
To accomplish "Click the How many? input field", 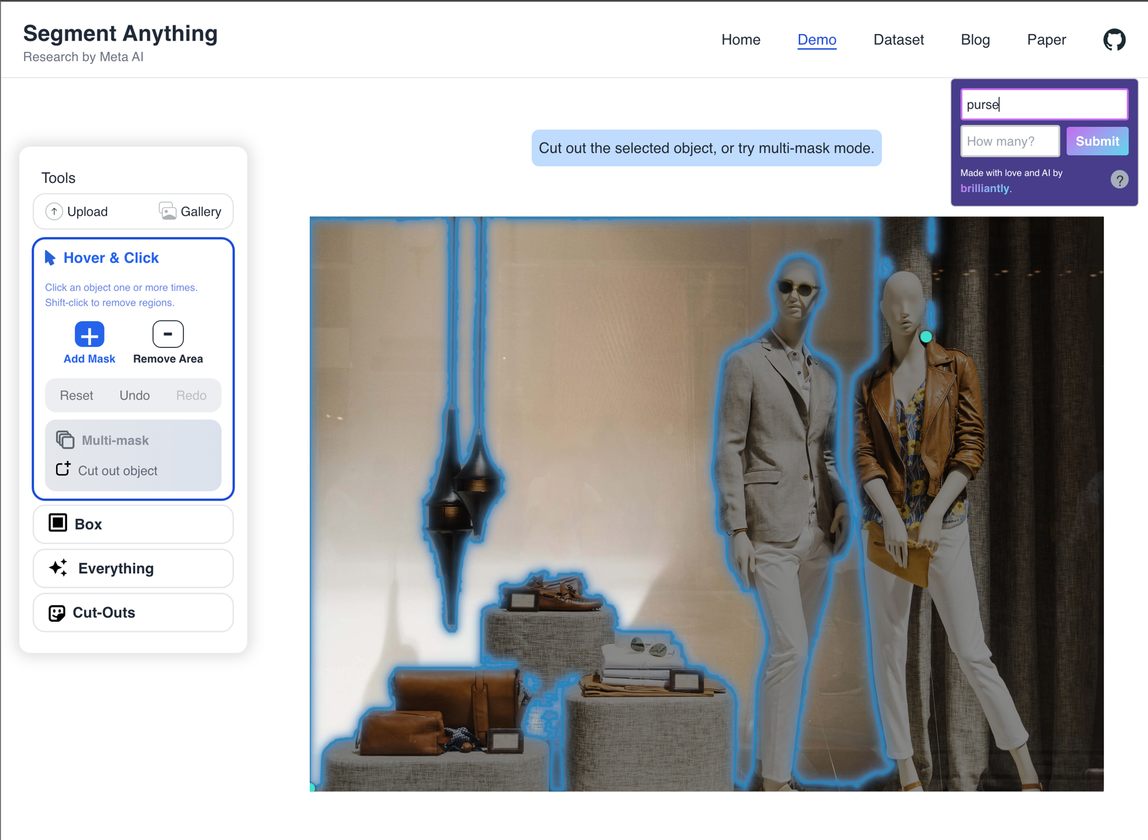I will click(x=1010, y=141).
